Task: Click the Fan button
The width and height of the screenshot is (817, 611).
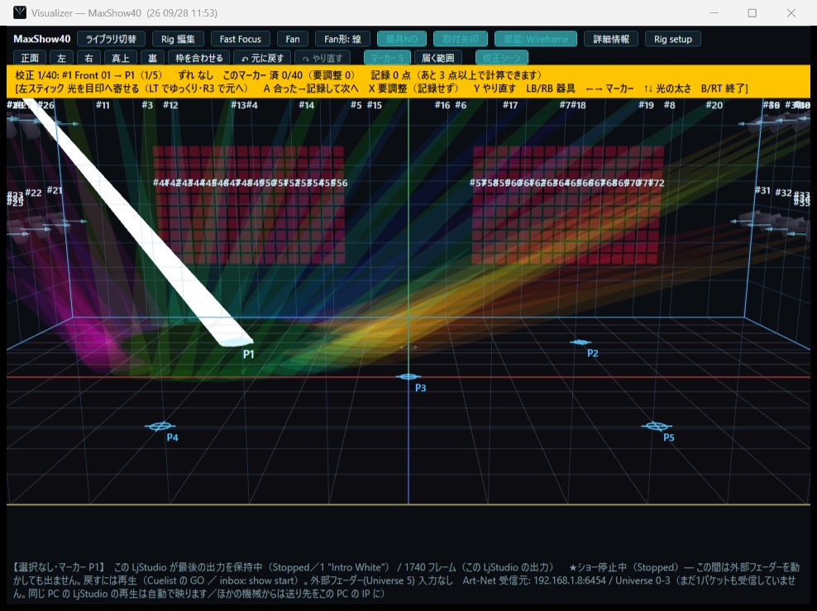Action: (293, 39)
